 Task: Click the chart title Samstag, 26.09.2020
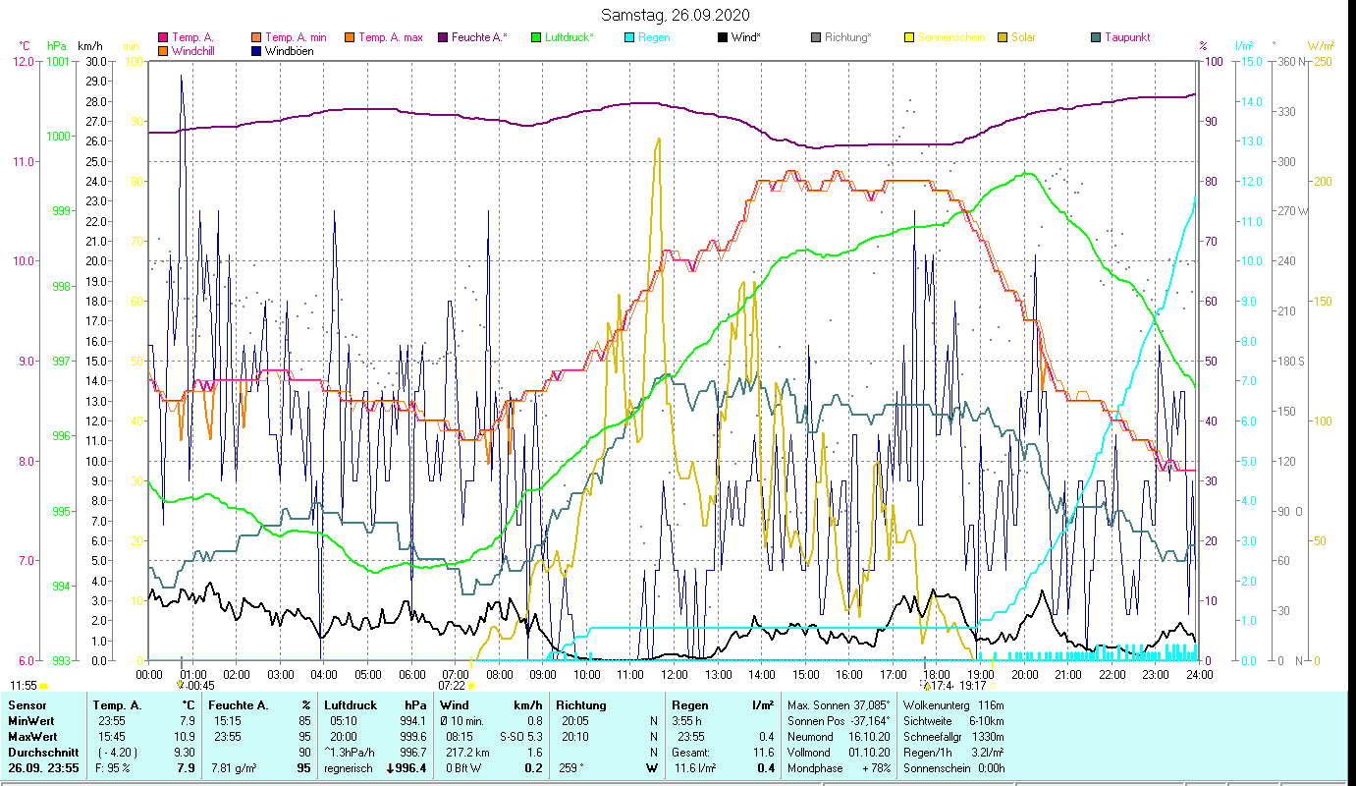tap(677, 15)
